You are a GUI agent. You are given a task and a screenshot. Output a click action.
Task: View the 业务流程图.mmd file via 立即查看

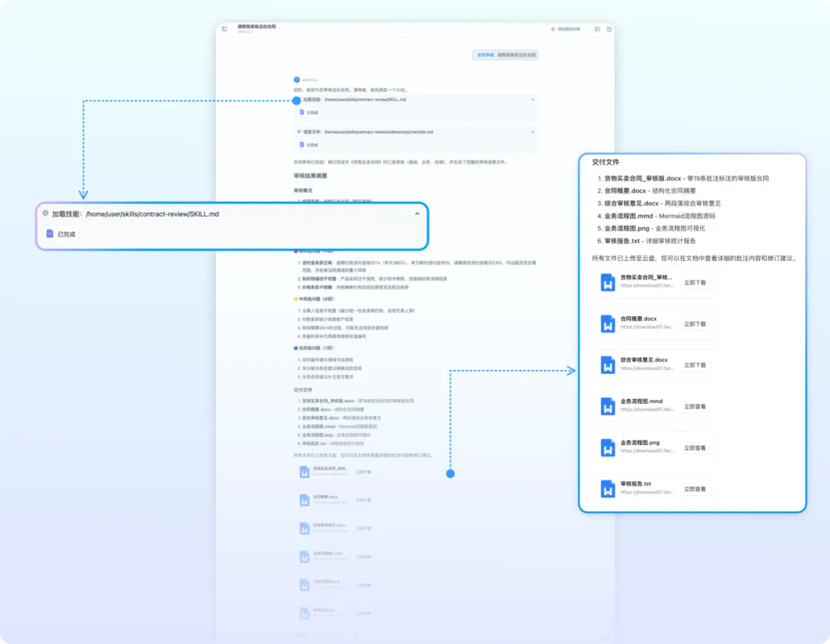pyautogui.click(x=695, y=407)
